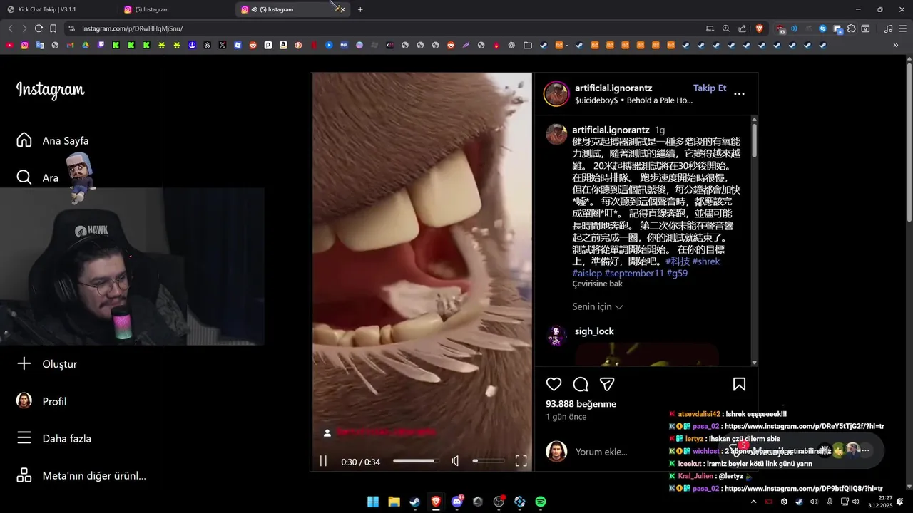The image size is (913, 513).
Task: Click the share page icon in the address bar
Action: (743, 28)
